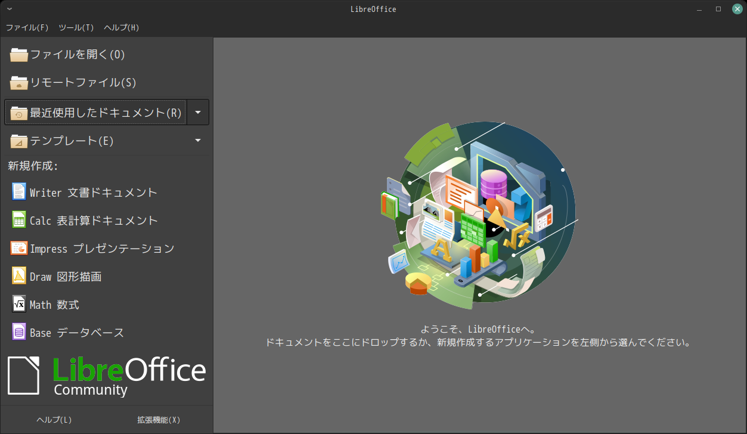Maximize the LibreOffice window
This screenshot has height=434, width=747.
(718, 9)
